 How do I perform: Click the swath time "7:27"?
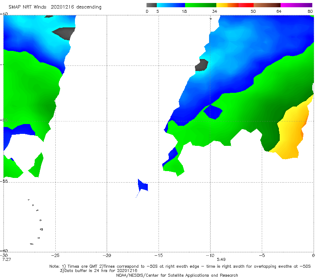6,259
